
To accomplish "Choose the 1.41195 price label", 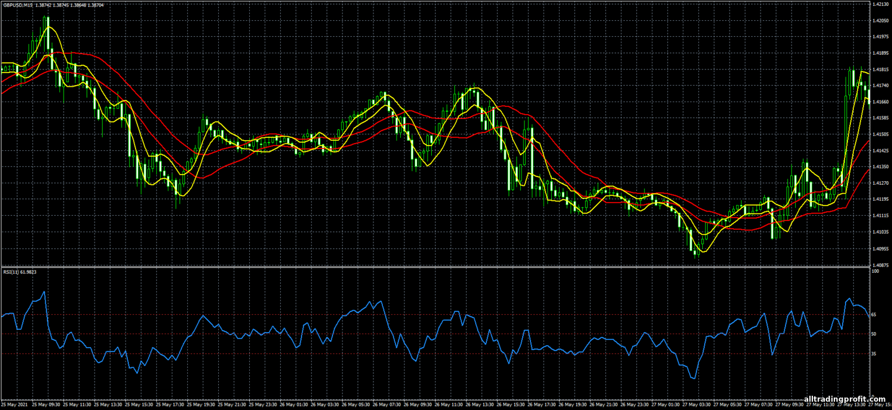I will (x=881, y=200).
